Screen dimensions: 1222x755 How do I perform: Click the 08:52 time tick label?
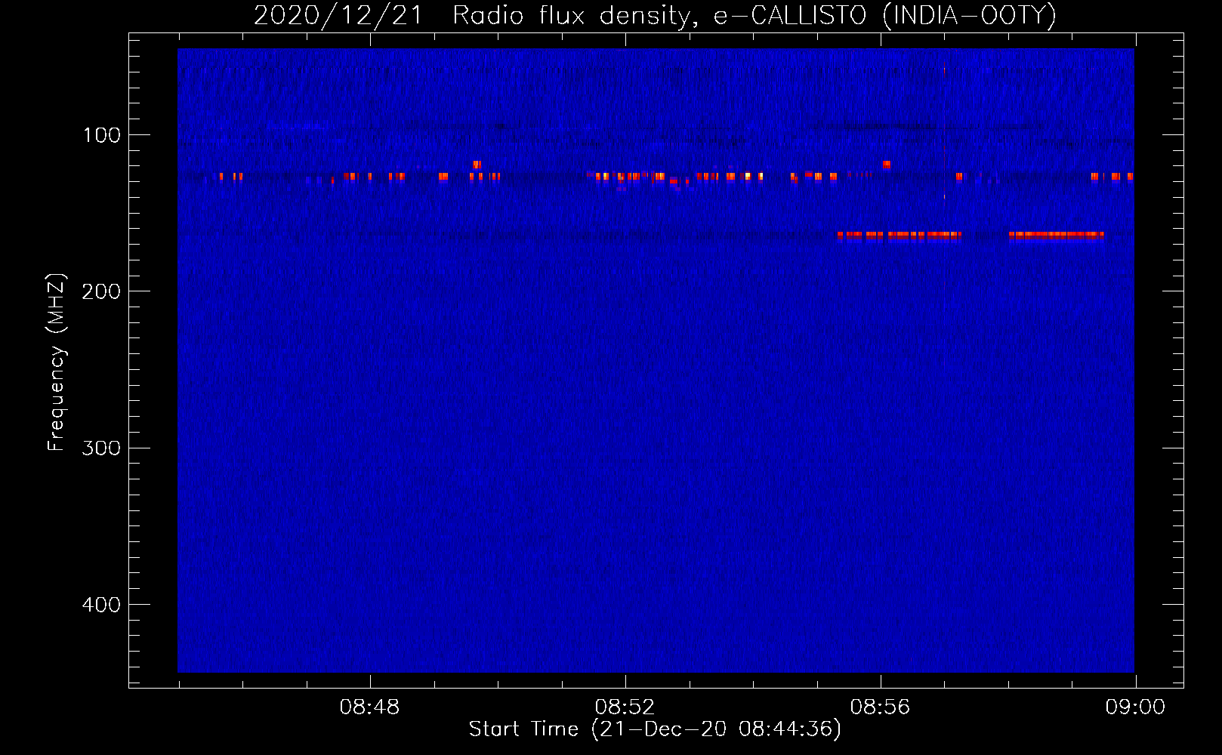[625, 707]
